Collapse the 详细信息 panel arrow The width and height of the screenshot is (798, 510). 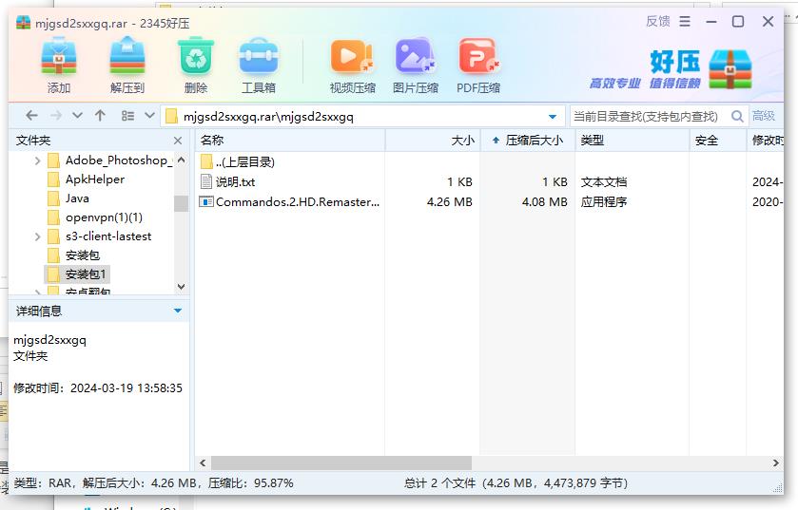click(178, 311)
